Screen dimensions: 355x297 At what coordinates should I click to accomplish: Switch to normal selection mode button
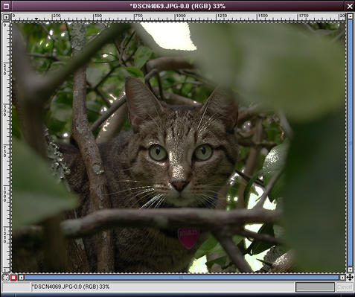coord(5,278)
